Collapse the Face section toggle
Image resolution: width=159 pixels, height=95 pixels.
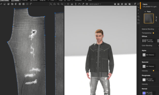click(145, 12)
